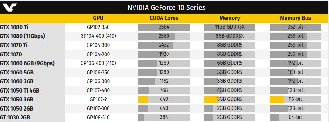Click the 2432 CUDA cores bar
This screenshot has height=122, width=329.
(x=164, y=45)
